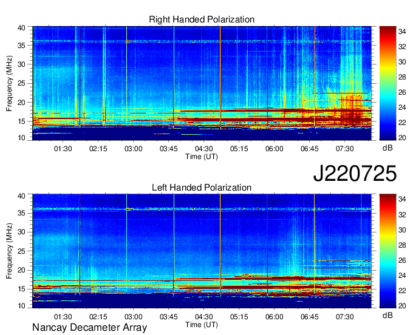
Task: Click 01:30 time tick under Left Handed plot
Action: click(x=63, y=317)
